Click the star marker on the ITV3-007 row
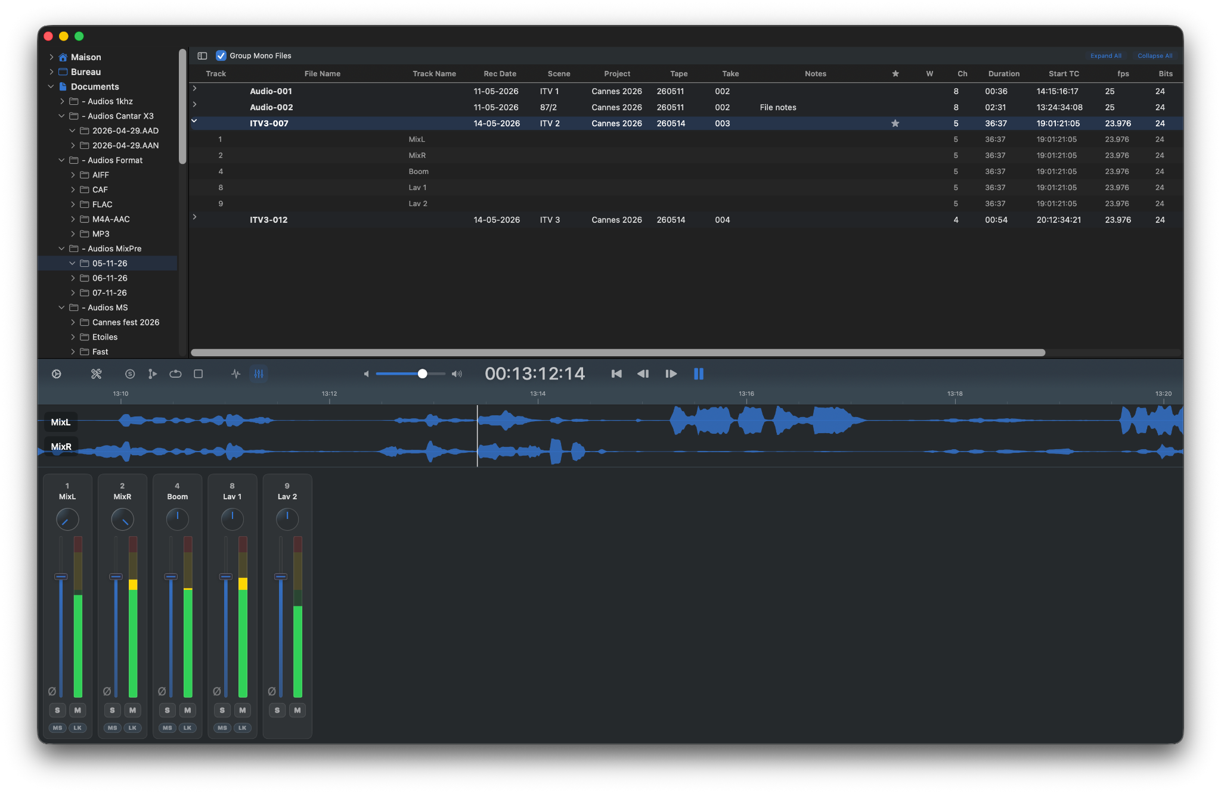1221x793 pixels. coord(895,123)
